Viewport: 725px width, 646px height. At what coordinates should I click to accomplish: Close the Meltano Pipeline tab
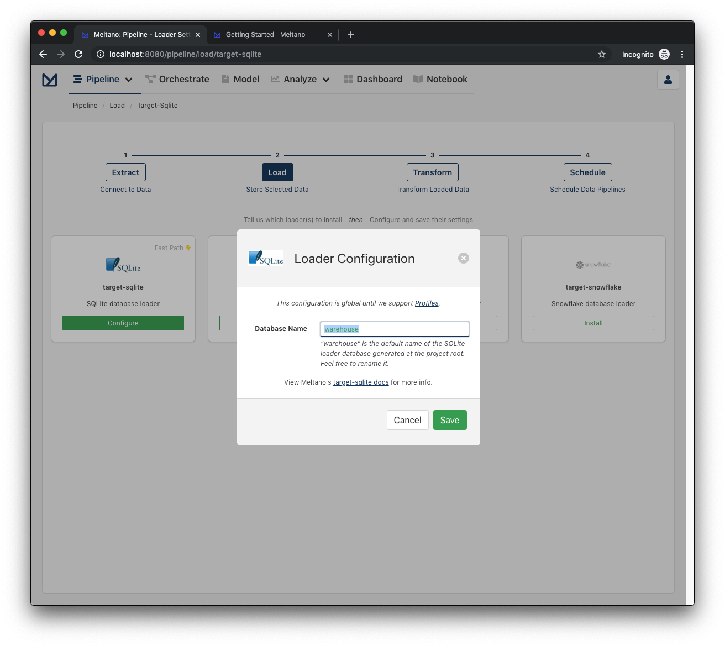[198, 35]
